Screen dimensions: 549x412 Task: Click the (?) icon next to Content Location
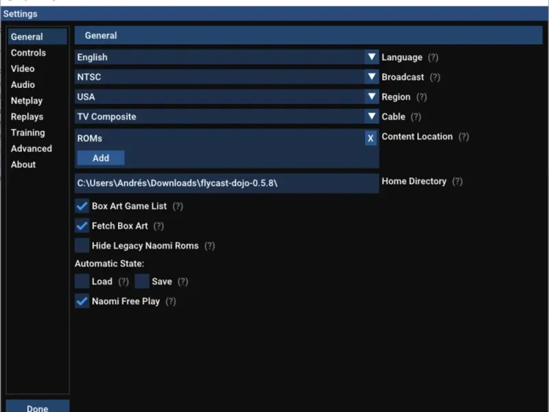point(464,137)
